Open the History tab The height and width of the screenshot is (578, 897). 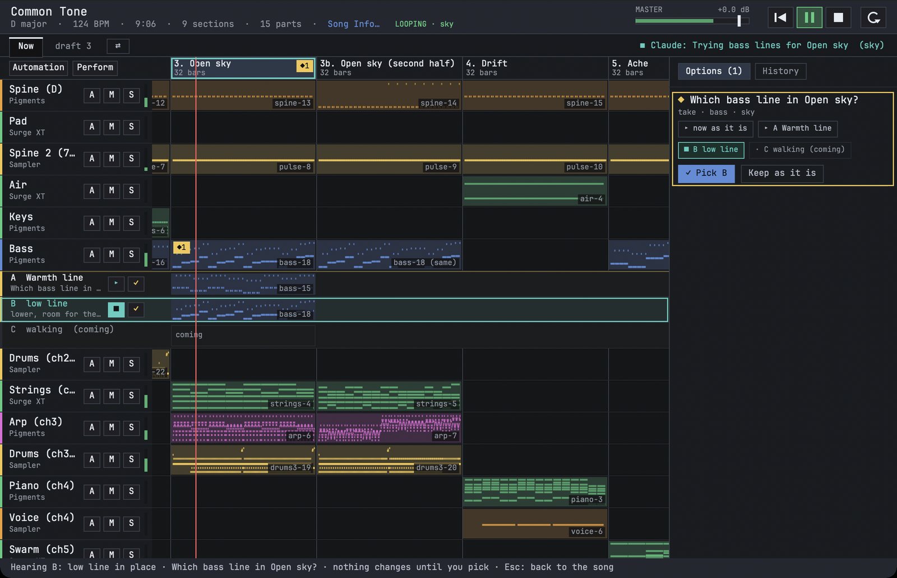(780, 71)
